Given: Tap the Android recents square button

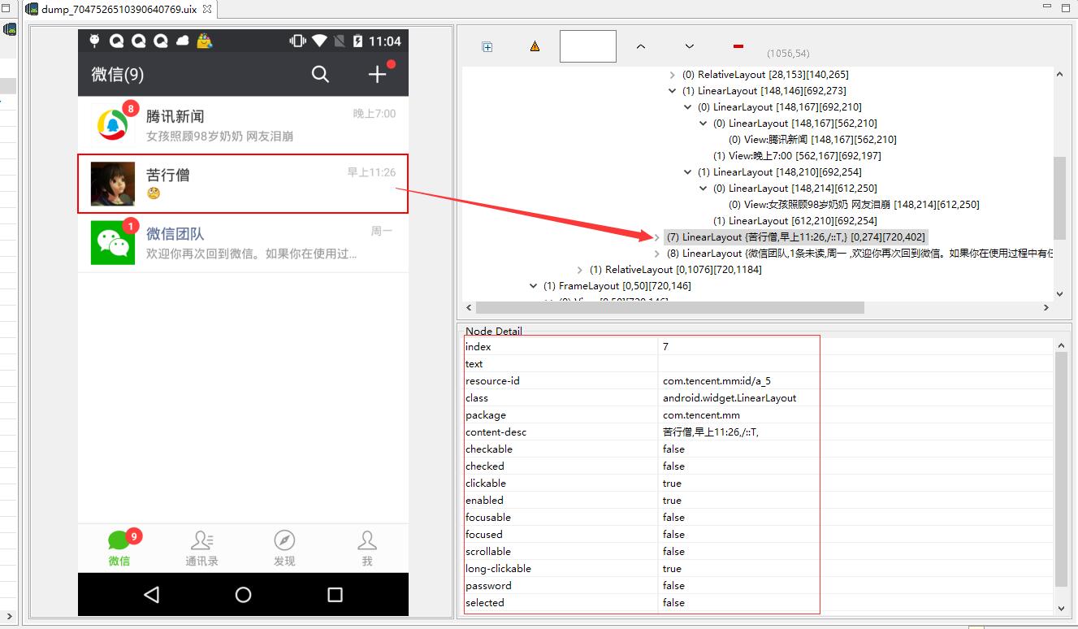Looking at the screenshot, I should [335, 595].
